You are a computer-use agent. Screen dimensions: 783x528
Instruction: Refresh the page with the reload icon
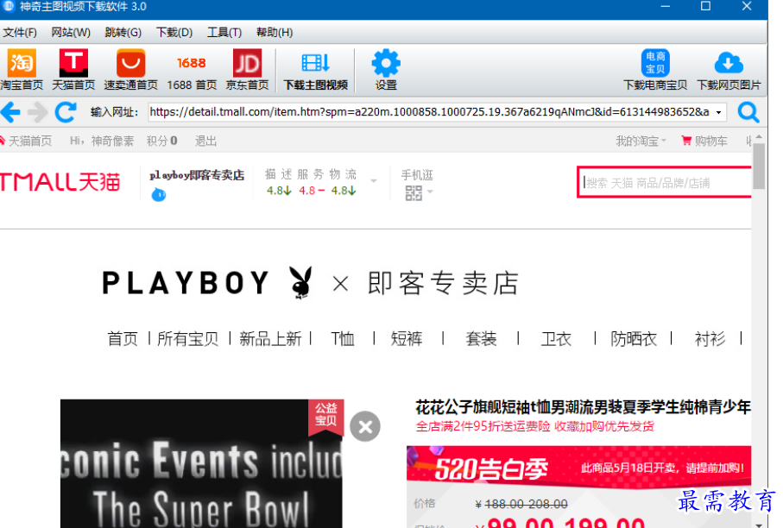click(66, 112)
